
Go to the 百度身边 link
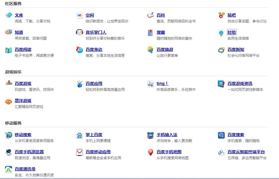94,49
